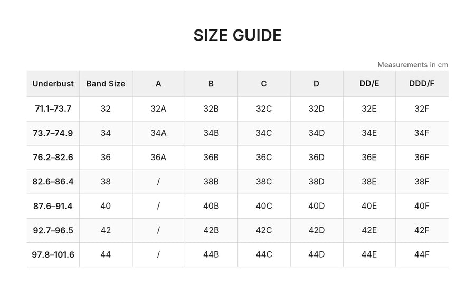The height and width of the screenshot is (295, 475).
Task: Click the 82.6–86.4 underbust range
Action: [53, 182]
